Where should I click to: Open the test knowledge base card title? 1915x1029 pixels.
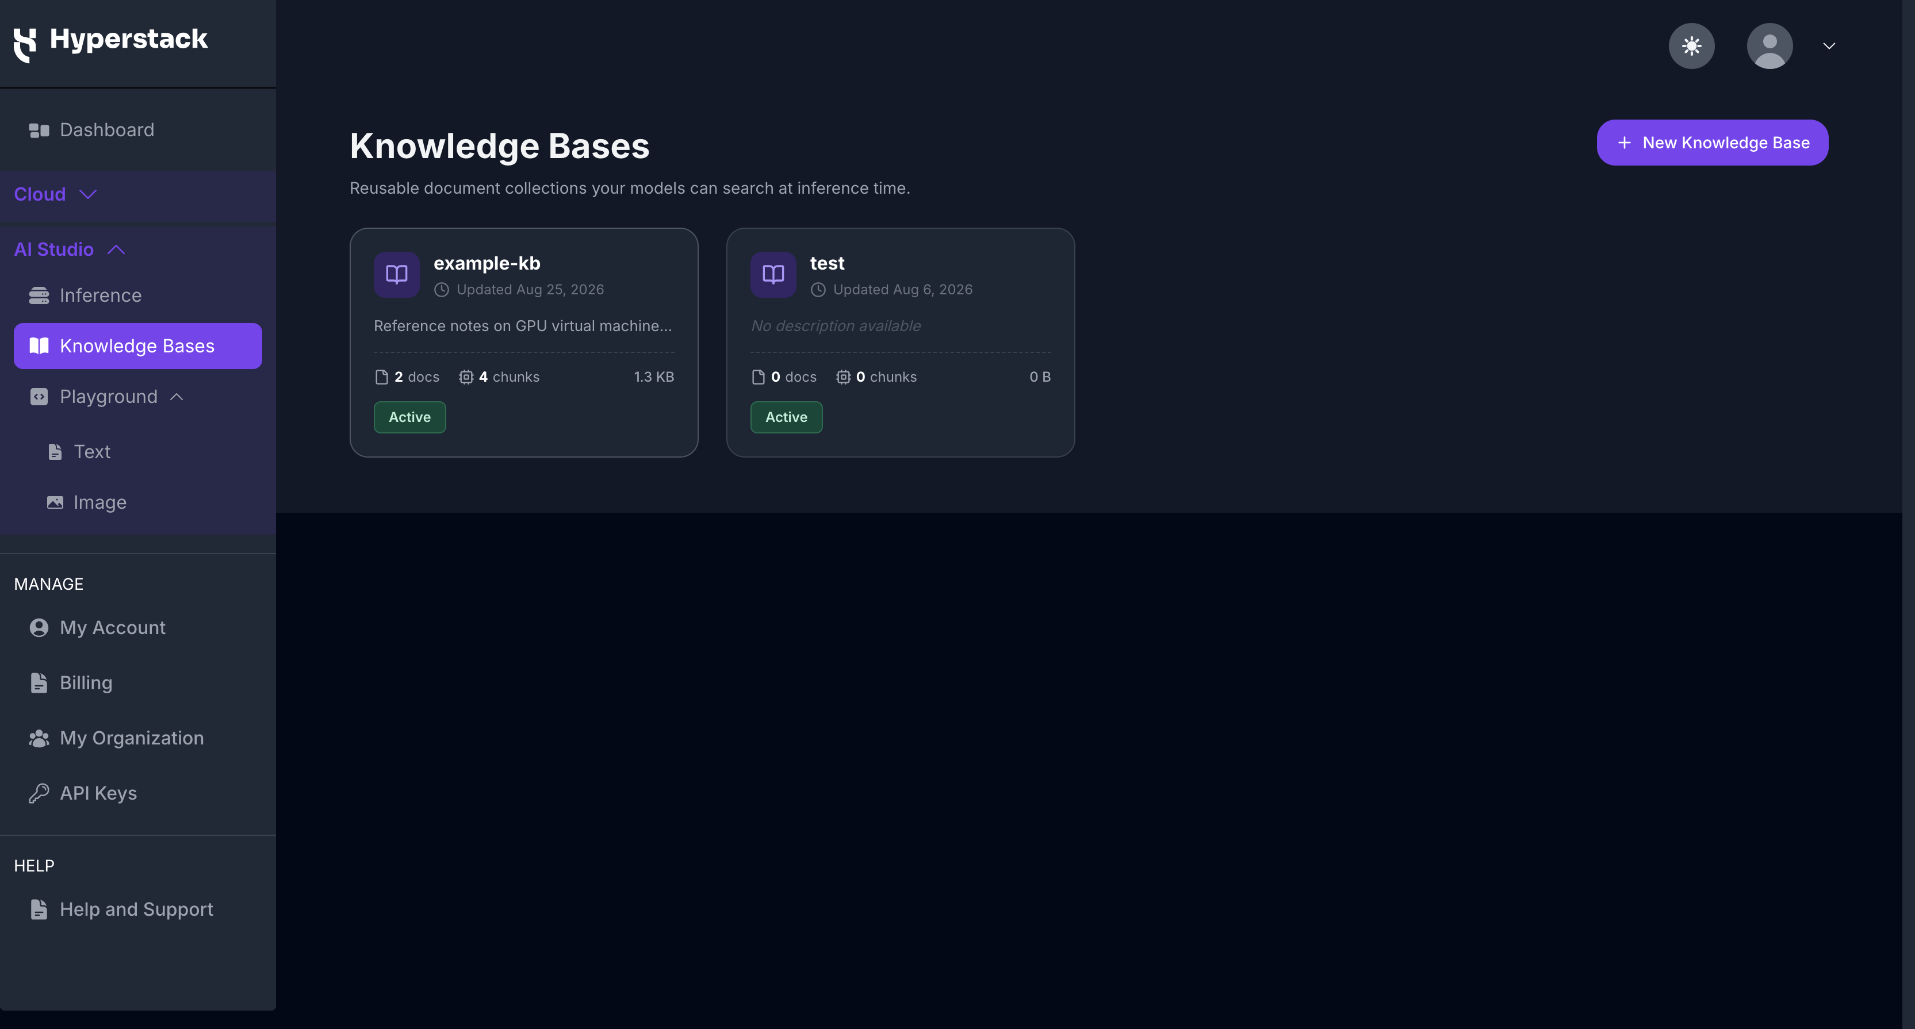tap(826, 263)
